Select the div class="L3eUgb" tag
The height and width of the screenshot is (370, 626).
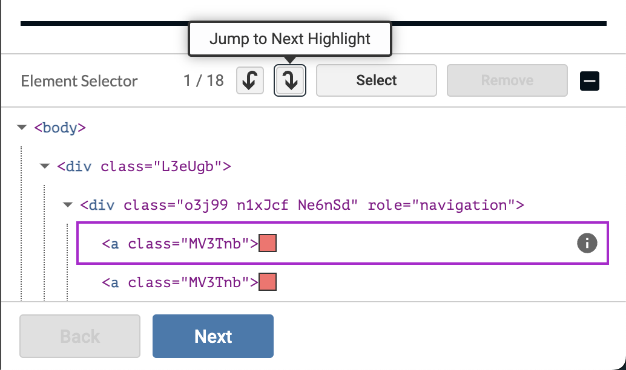tap(144, 166)
